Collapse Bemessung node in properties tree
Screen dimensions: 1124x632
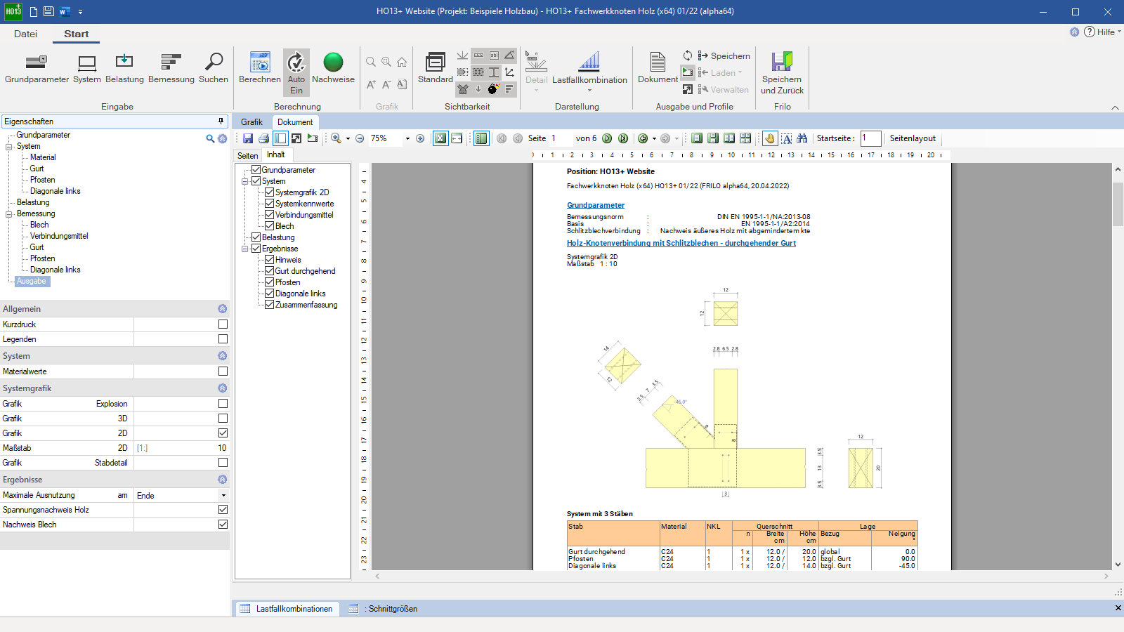click(9, 214)
